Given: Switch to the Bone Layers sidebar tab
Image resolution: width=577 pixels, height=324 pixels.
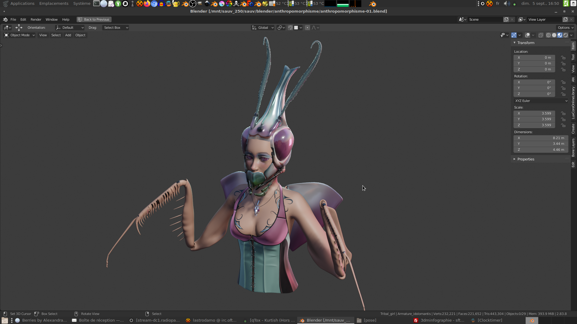Looking at the screenshot, I should (573, 148).
